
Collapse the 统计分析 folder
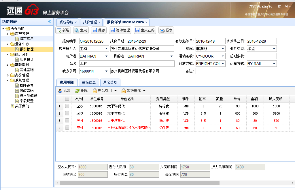point(8,54)
